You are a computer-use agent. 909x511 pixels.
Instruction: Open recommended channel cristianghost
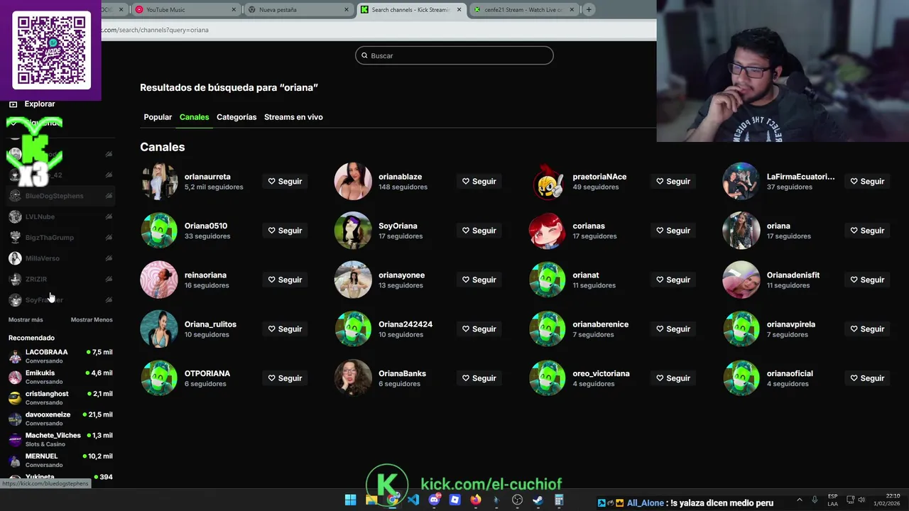60,398
